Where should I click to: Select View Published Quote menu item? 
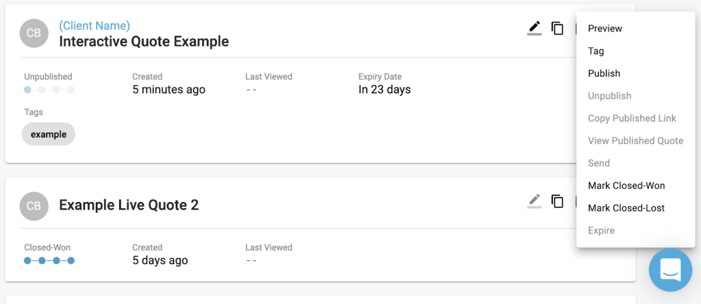pyautogui.click(x=636, y=141)
